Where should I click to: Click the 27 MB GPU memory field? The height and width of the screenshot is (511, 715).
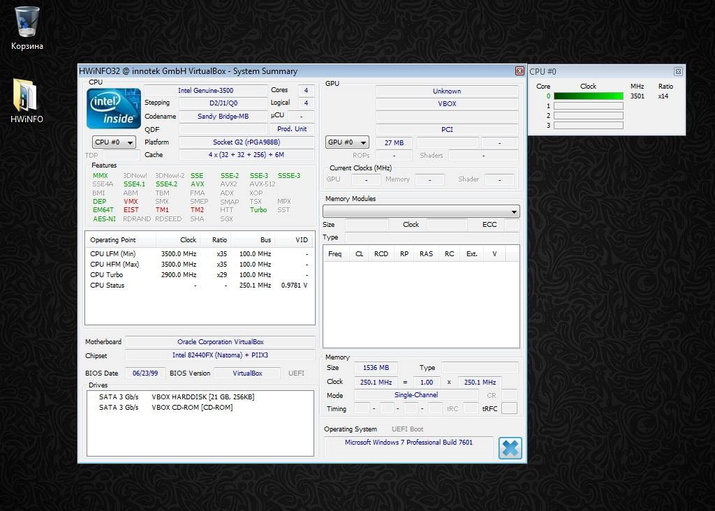coord(394,142)
